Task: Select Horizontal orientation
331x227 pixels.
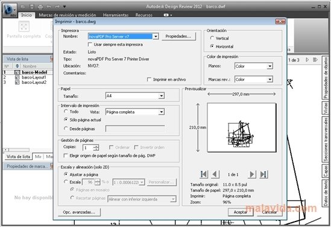Action: 212,46
